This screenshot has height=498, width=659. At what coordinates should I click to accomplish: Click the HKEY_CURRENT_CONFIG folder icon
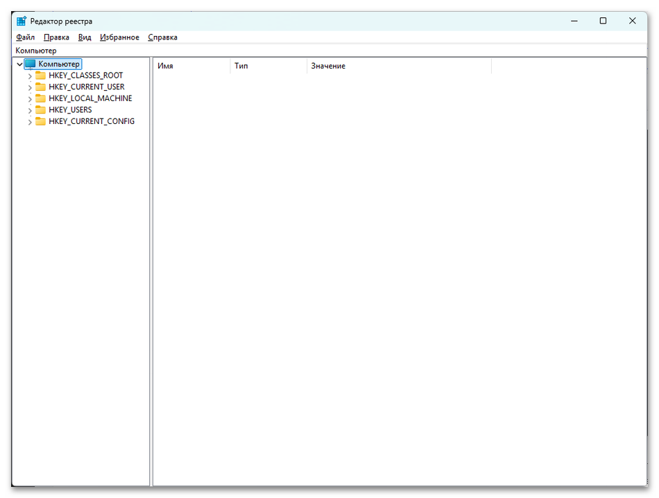pyautogui.click(x=40, y=121)
